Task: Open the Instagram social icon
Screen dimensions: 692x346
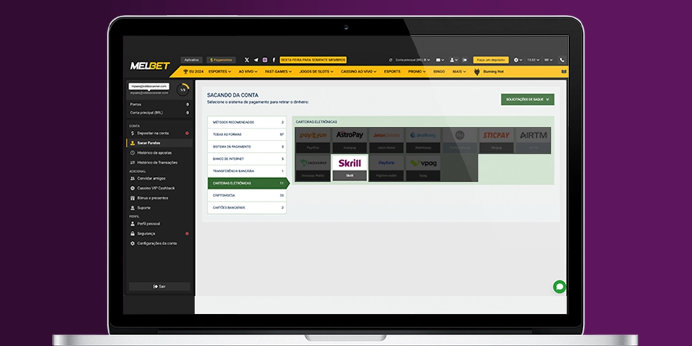Action: (x=265, y=60)
